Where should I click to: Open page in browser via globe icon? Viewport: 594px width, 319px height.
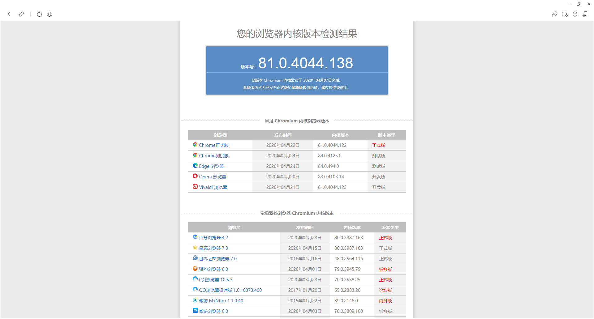pyautogui.click(x=49, y=14)
